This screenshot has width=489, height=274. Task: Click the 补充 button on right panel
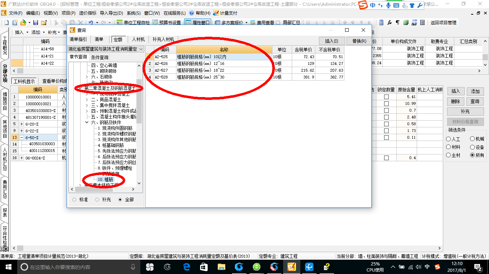[x=465, y=111]
